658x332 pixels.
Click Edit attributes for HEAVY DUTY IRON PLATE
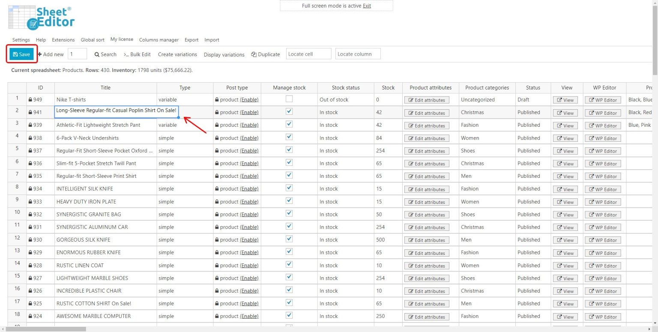click(427, 202)
